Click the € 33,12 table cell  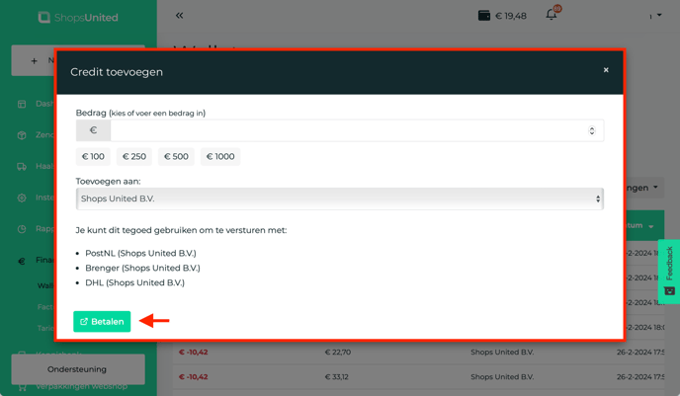click(336, 377)
